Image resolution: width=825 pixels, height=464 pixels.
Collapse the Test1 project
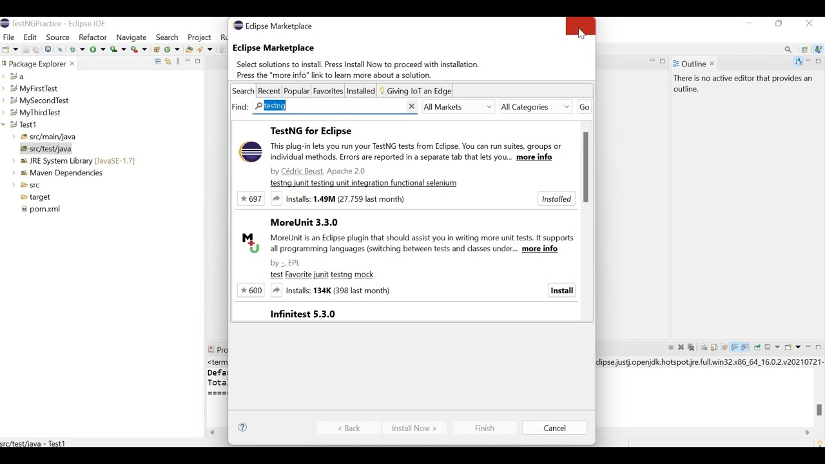coord(4,124)
